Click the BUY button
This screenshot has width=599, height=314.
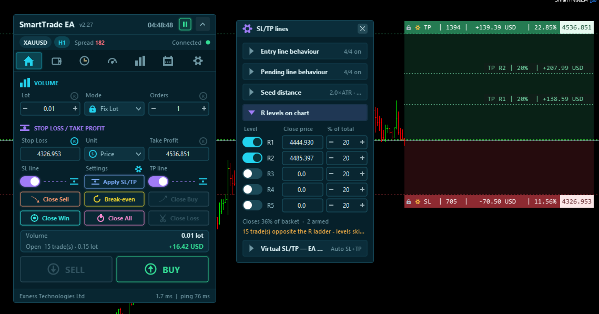pyautogui.click(x=163, y=269)
